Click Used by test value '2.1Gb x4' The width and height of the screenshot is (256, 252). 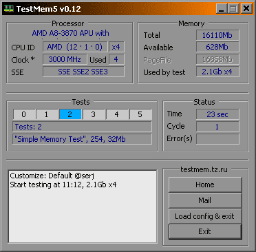(217, 72)
